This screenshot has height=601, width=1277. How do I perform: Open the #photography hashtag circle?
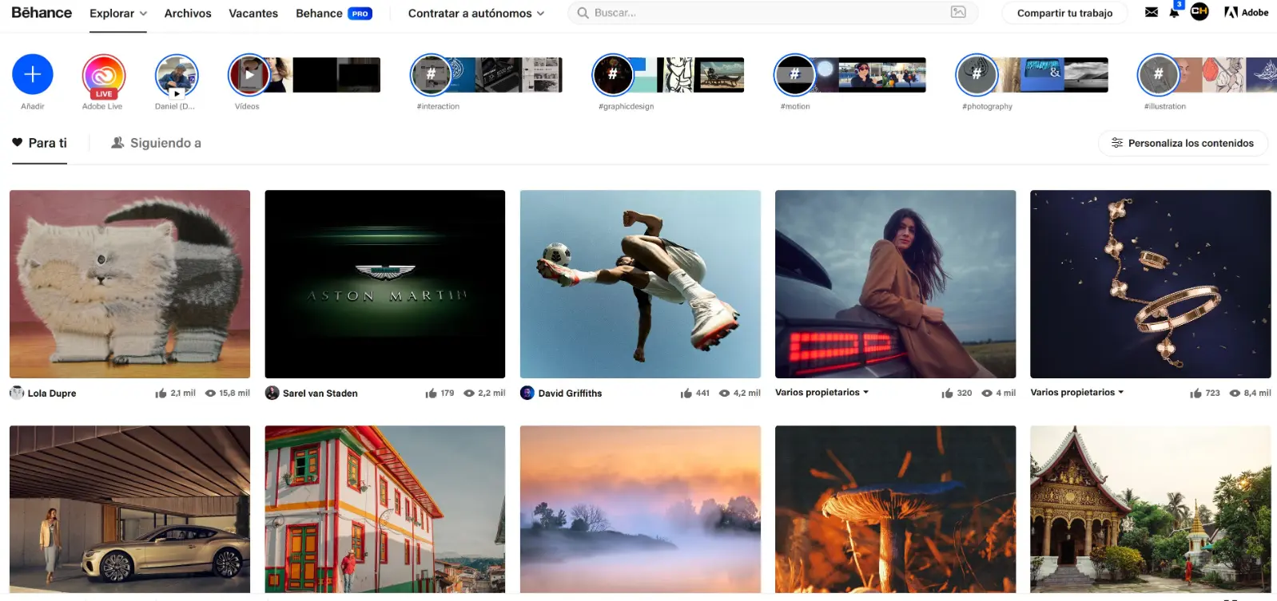[x=977, y=75]
